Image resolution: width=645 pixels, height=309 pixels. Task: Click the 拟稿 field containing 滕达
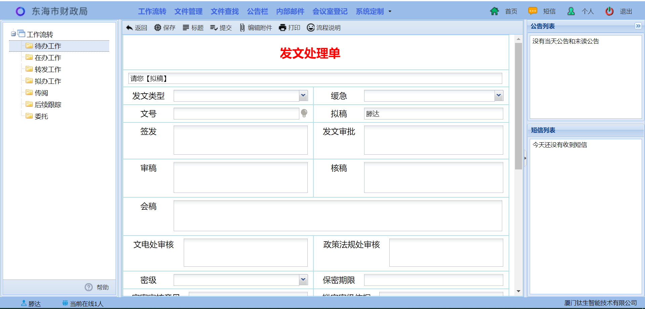pyautogui.click(x=434, y=113)
